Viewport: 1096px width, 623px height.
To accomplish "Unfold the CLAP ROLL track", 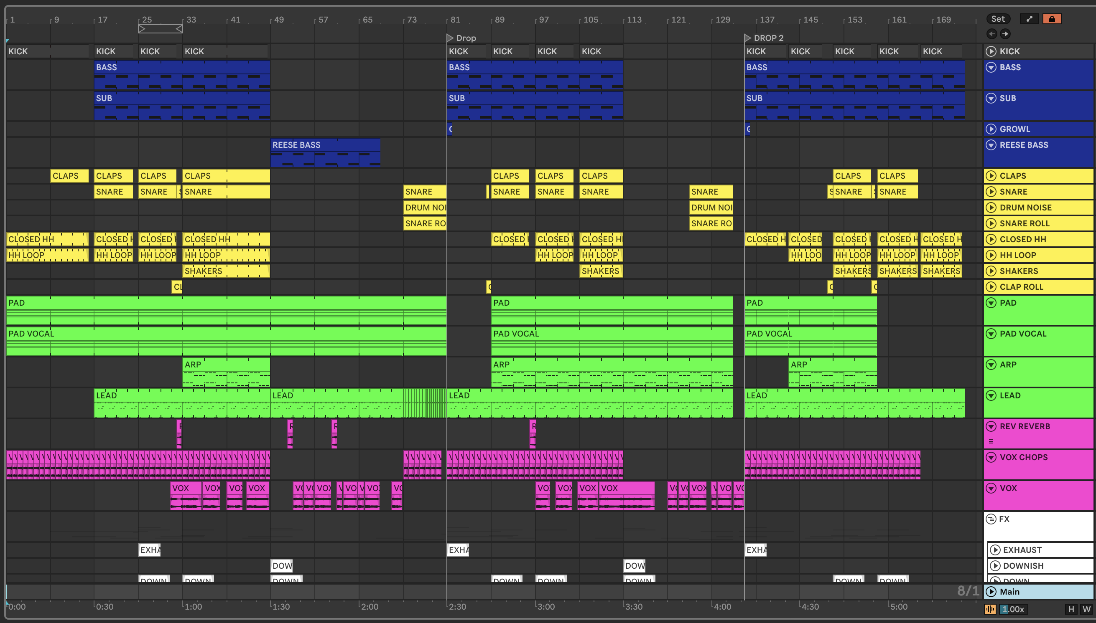I will pos(991,287).
